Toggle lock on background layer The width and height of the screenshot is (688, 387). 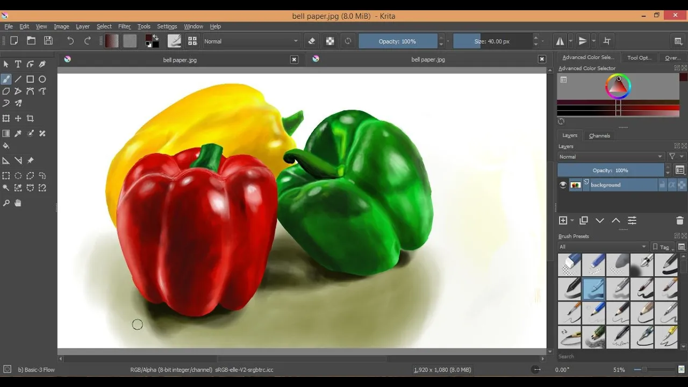[663, 185]
